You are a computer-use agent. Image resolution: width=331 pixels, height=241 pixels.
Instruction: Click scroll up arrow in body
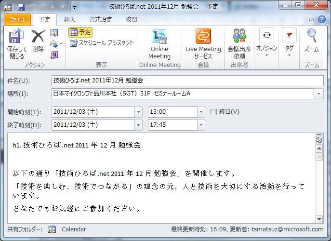click(319, 148)
